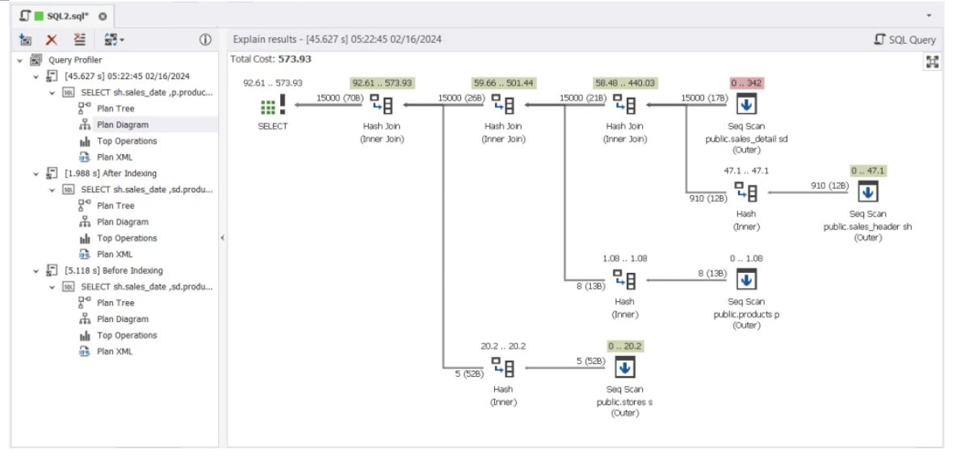Select the [45.627 s] 05:22:45 02/16/2024 result
Screen dimensions: 961x465
[127, 77]
